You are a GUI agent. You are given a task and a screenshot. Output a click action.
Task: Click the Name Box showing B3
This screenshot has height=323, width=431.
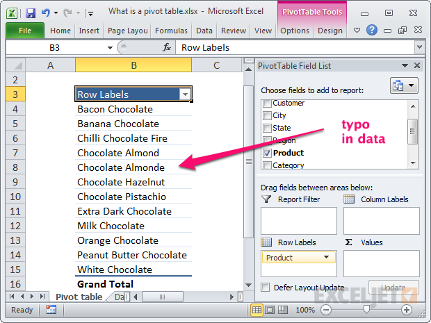click(x=54, y=47)
